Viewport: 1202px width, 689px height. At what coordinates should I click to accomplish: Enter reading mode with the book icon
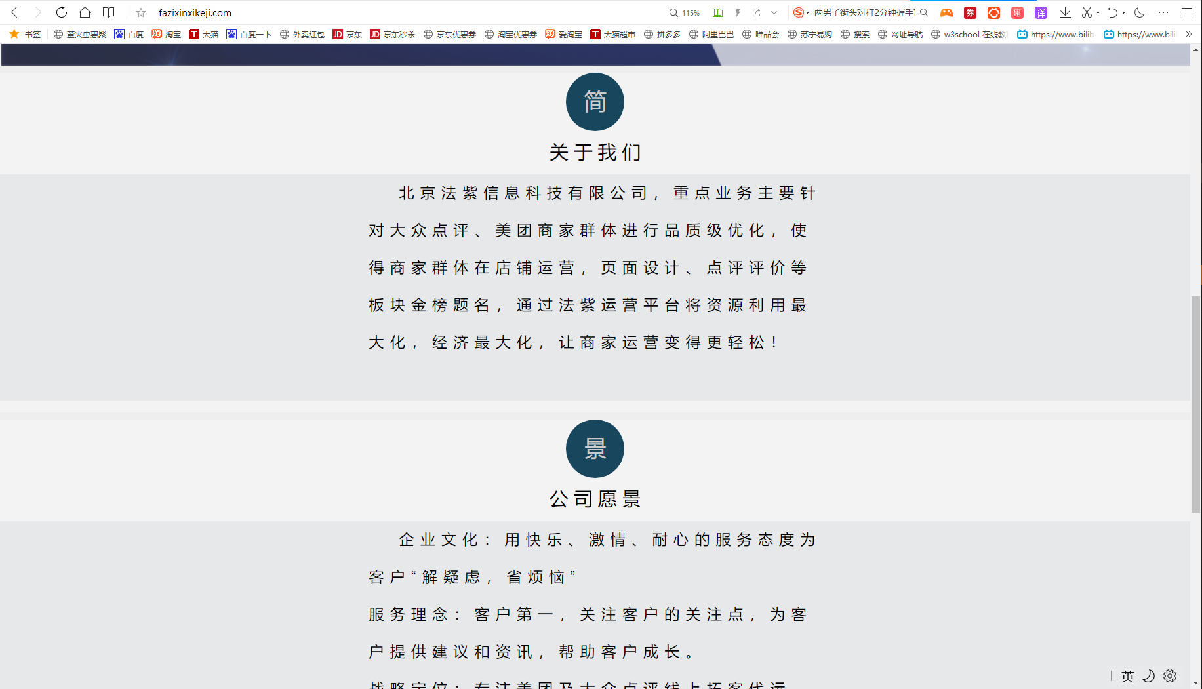tap(717, 12)
